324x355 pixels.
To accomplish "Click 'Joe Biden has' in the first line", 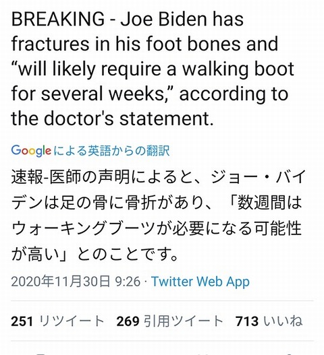I will 182,19.
